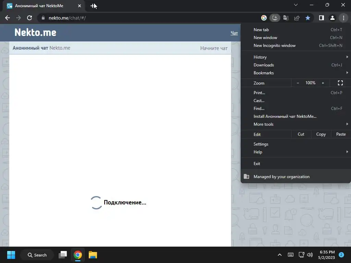
Task: Click the address bar URL nekto.me/chat
Action: click(x=67, y=18)
